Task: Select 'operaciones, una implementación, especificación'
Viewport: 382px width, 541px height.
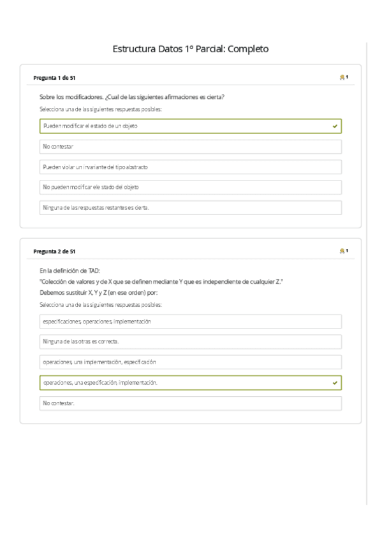Action: [189, 362]
